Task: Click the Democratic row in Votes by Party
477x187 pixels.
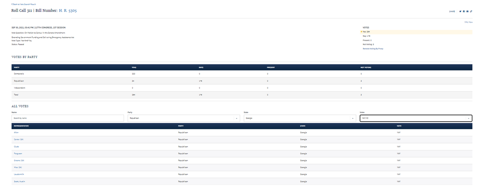Action: point(242,74)
